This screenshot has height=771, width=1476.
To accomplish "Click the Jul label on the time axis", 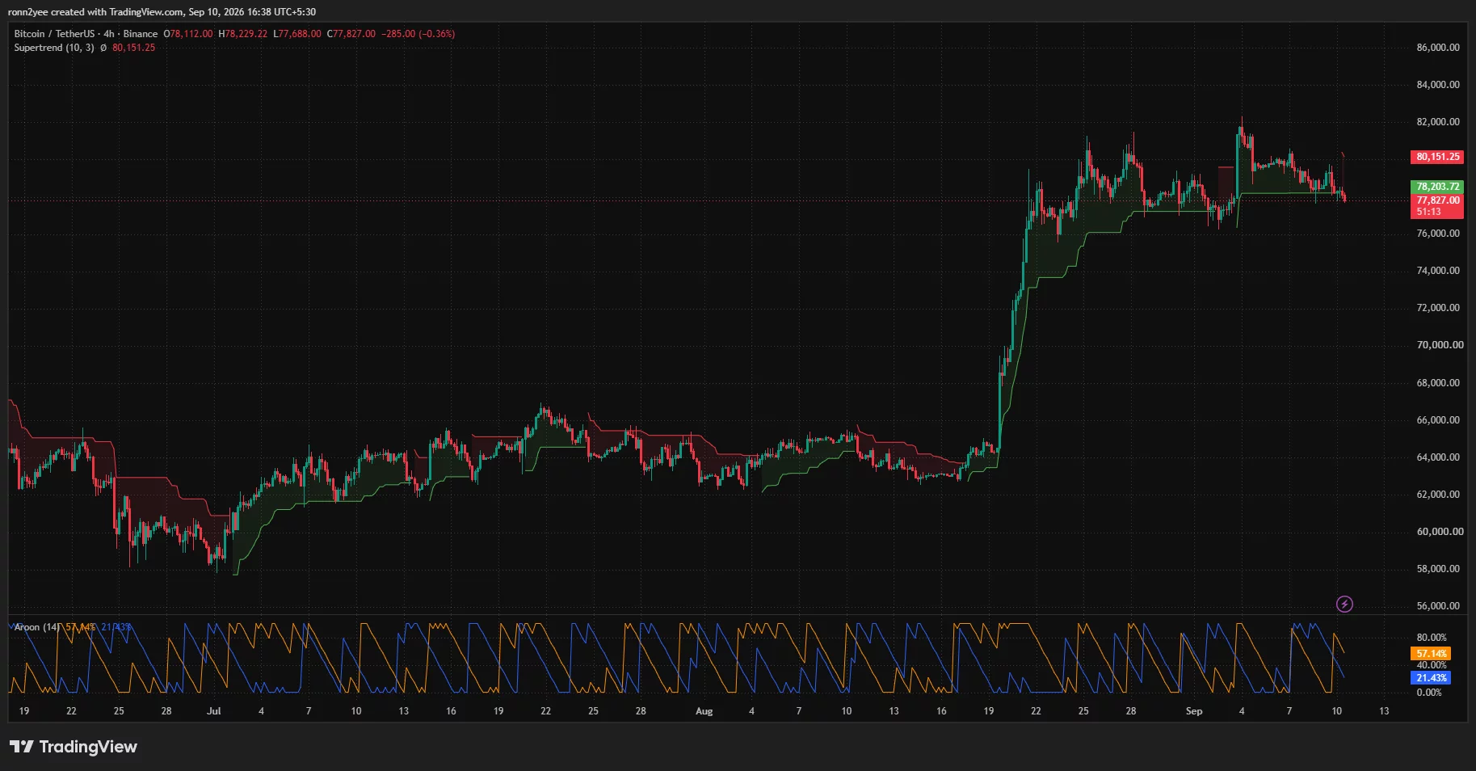I will 214,711.
